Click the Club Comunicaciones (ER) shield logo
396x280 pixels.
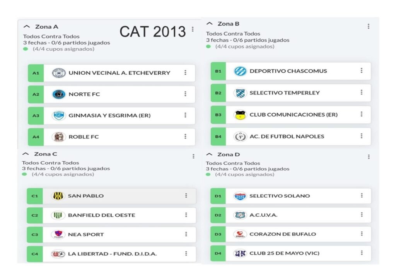click(x=240, y=114)
